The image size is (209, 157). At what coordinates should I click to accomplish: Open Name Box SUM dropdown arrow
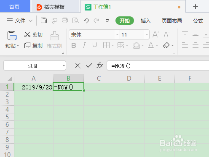[x=64, y=65]
